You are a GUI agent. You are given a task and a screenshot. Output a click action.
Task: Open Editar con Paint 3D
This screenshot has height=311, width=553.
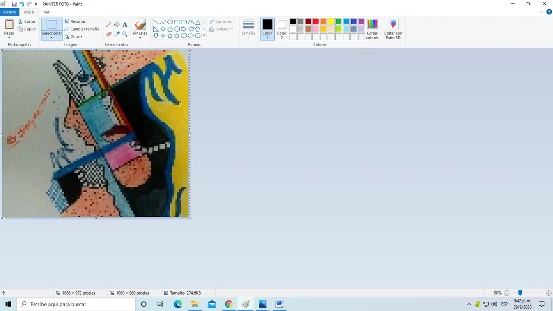click(x=393, y=29)
